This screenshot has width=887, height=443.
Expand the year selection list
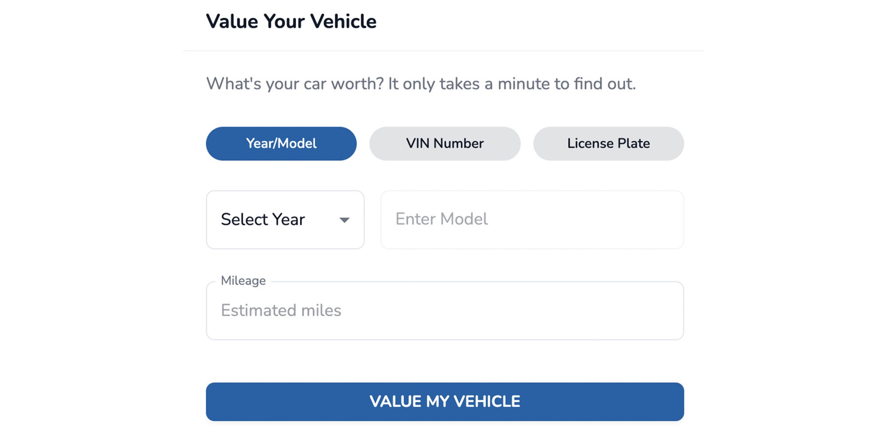tap(284, 219)
